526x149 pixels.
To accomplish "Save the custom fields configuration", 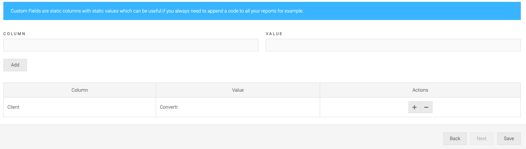I will (509, 138).
